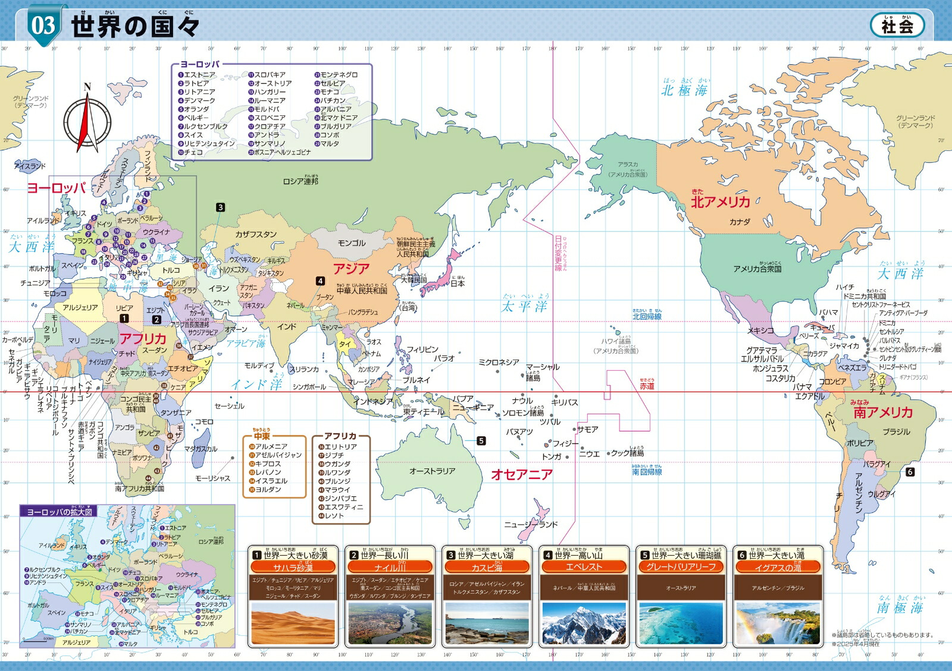
Task: Click the 中東 legend box header
Action: coord(262,436)
